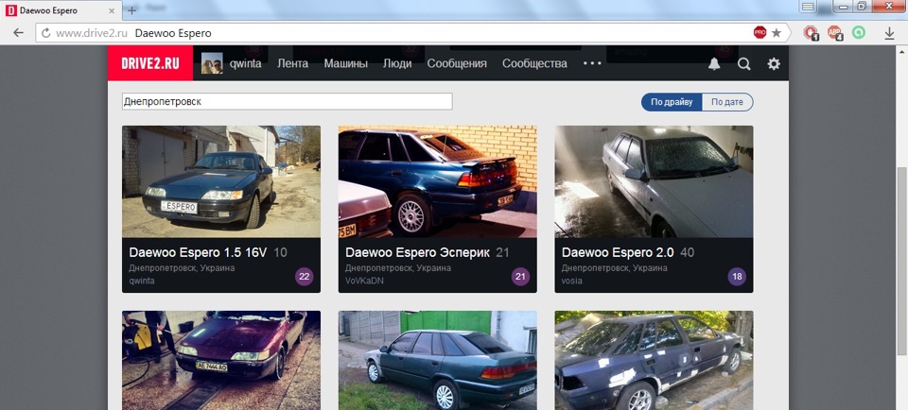Open photo of teal Espero by brick wall

pos(438,181)
